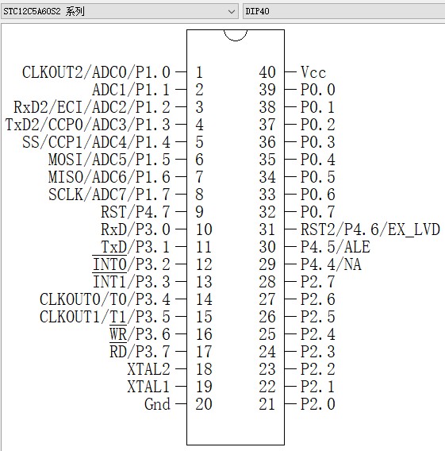Click pin number 19 on the chip
The image size is (445, 451).
(x=204, y=387)
